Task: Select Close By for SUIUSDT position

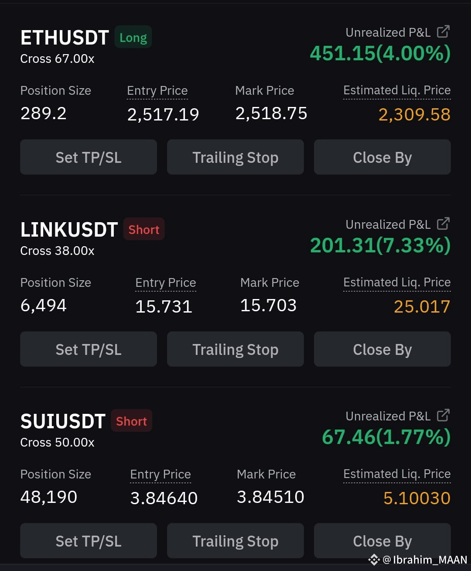Action: pos(382,541)
